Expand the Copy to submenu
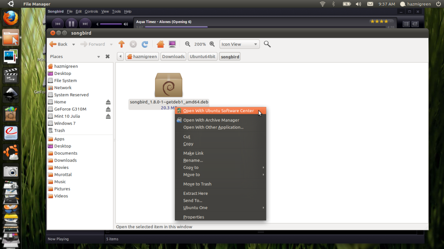Screen dimensions: 444x249 (220, 168)
